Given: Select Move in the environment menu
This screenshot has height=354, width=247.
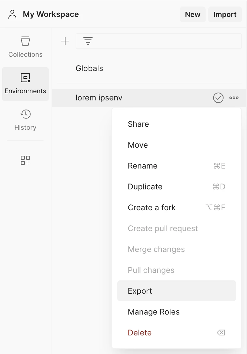Looking at the screenshot, I should (138, 145).
